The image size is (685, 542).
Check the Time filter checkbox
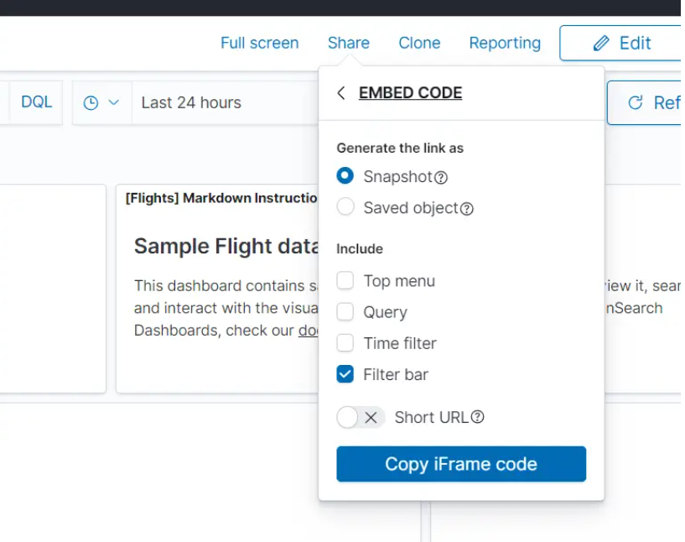tap(345, 343)
